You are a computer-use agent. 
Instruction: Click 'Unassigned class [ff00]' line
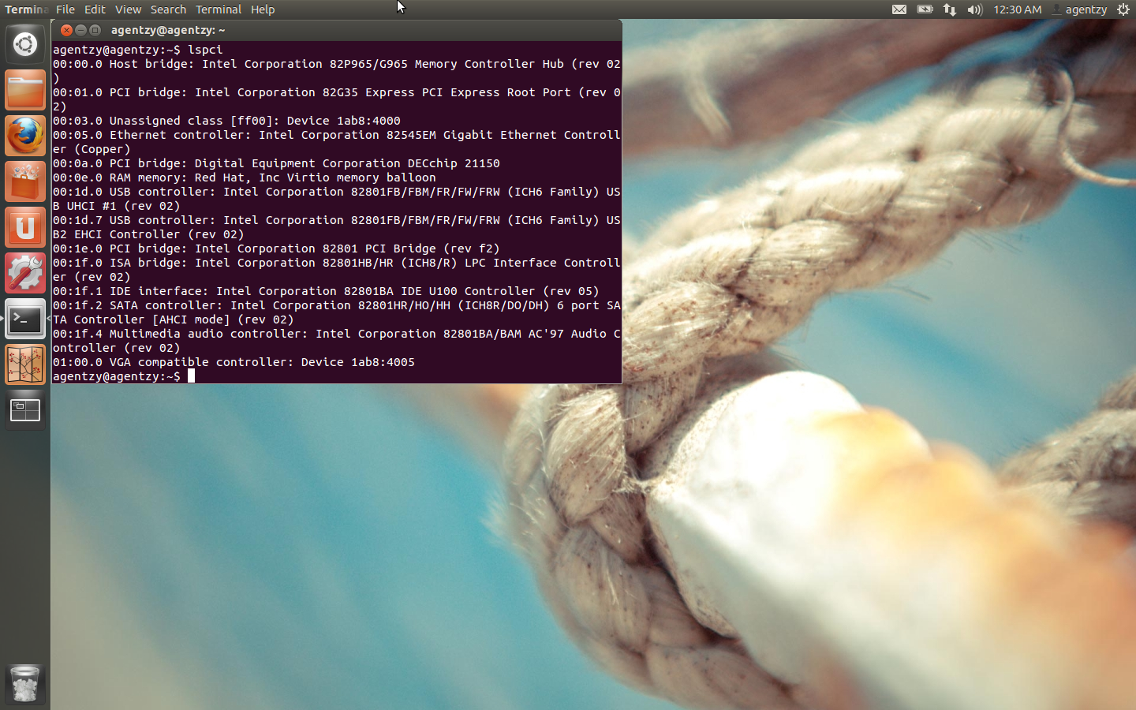point(226,121)
